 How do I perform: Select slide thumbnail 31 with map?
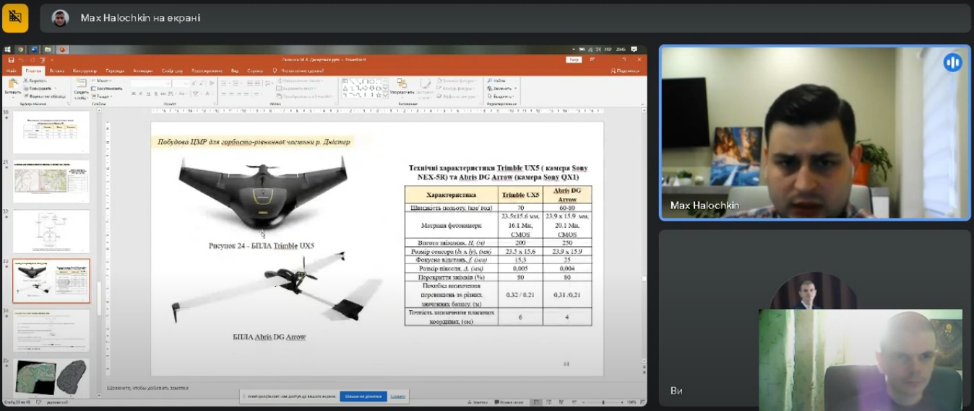[x=51, y=182]
